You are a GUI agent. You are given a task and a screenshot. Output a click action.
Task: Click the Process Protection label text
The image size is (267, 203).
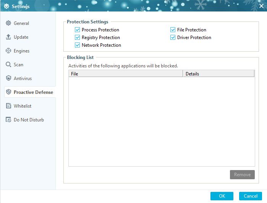click(x=100, y=30)
